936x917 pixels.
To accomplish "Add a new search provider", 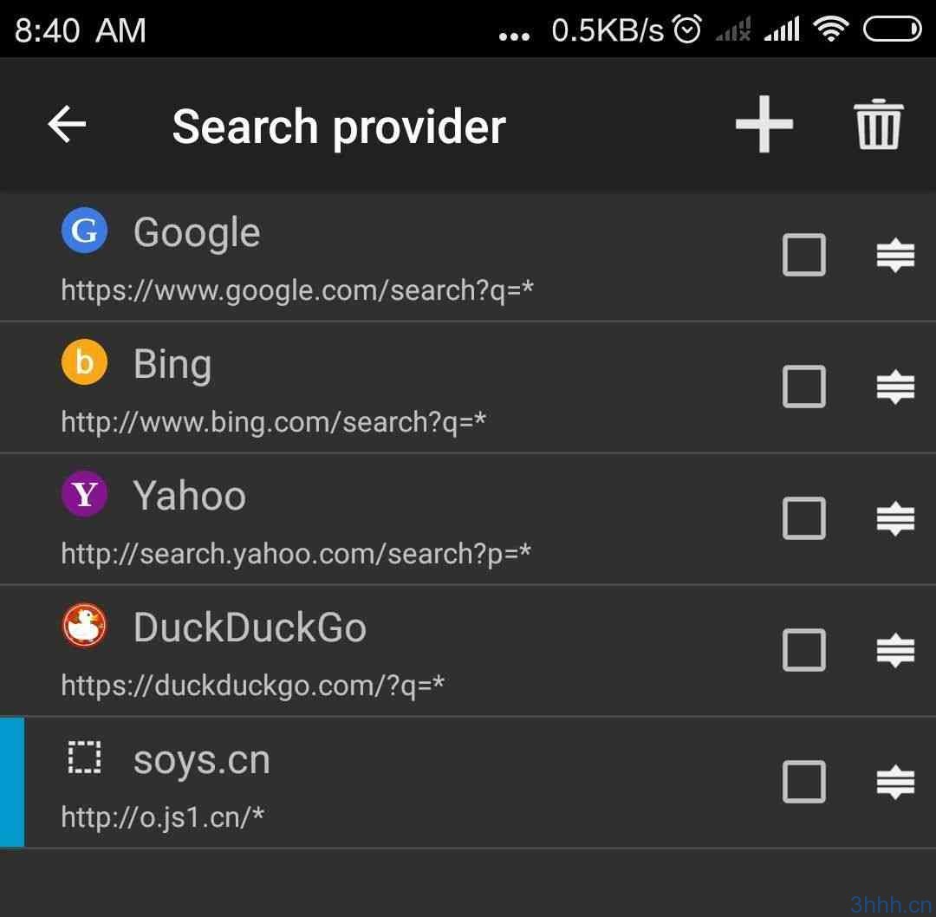I will point(764,125).
